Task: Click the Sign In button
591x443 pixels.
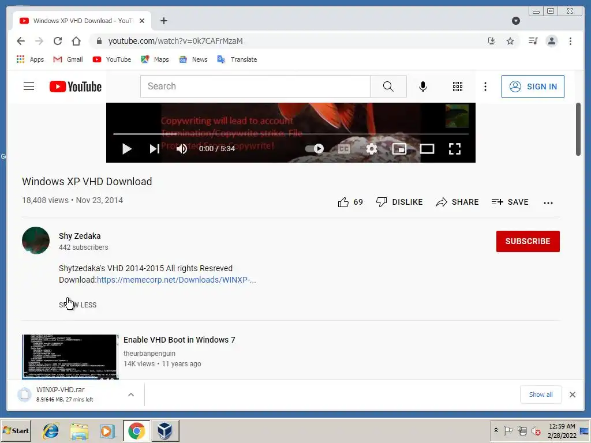Action: (533, 87)
